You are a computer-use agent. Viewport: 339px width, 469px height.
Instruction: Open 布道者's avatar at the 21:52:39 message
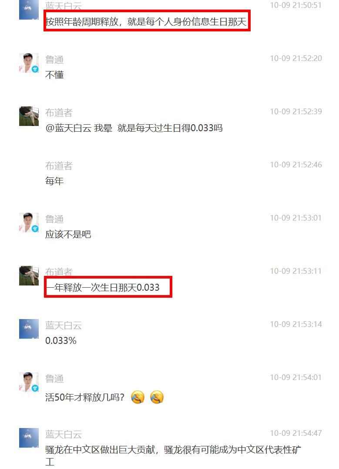point(29,116)
